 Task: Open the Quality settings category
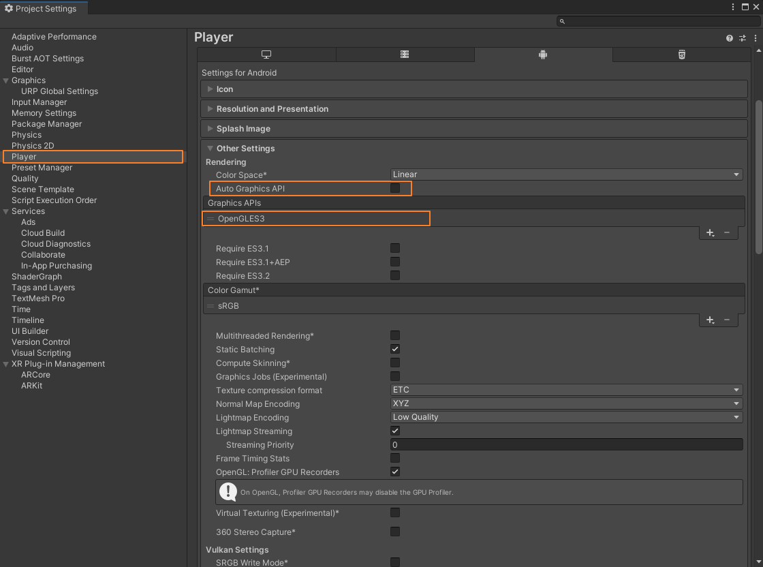coord(25,178)
